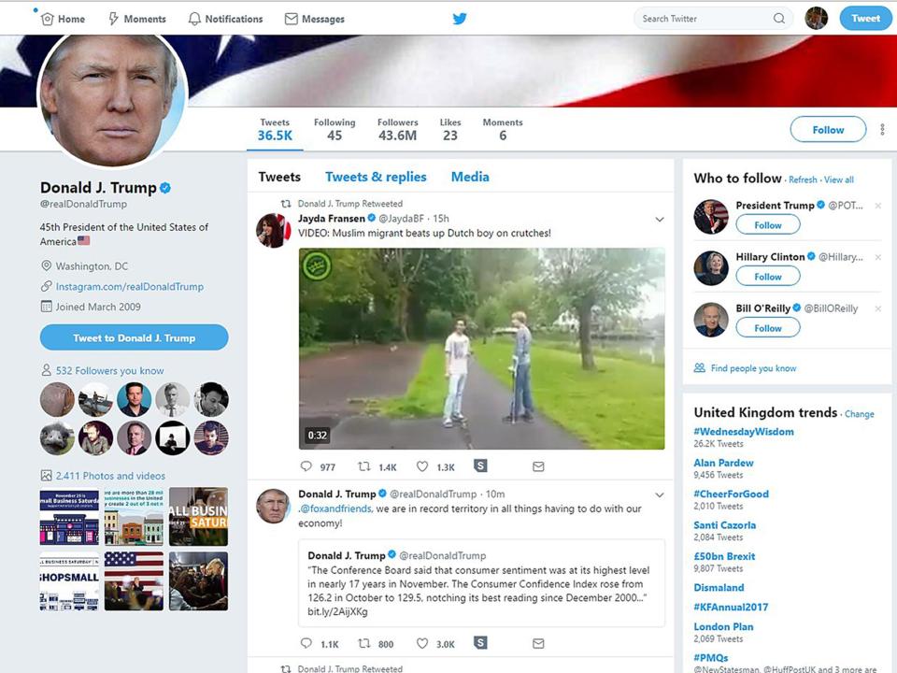Open Dismaland trend

(x=719, y=587)
